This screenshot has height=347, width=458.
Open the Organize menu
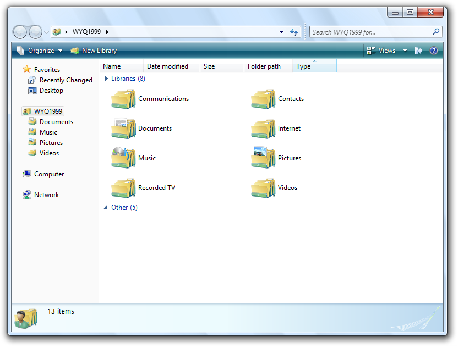[40, 51]
